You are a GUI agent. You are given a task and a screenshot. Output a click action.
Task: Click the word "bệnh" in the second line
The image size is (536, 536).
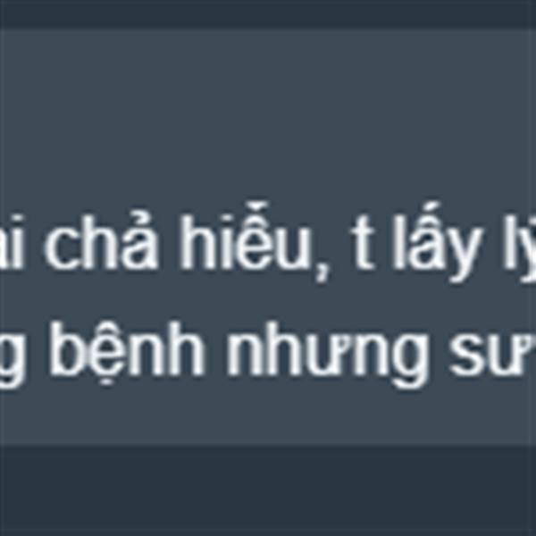[x=127, y=352]
